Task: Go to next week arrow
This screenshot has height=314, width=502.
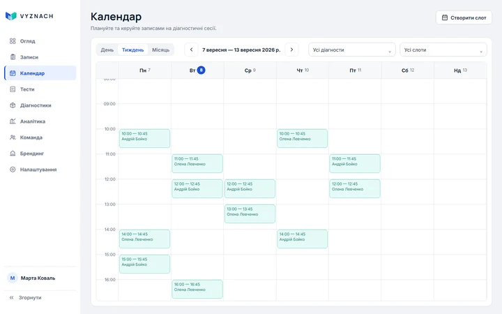Action: (291, 50)
